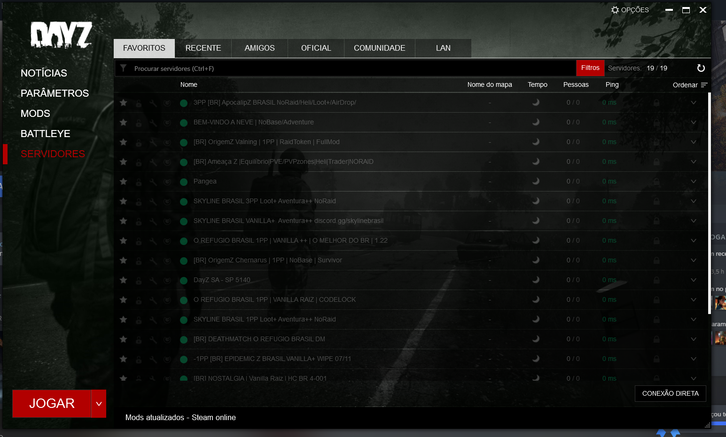Click the wrench icon for DayZ SA - SP 5140
The image size is (726, 437).
point(153,280)
